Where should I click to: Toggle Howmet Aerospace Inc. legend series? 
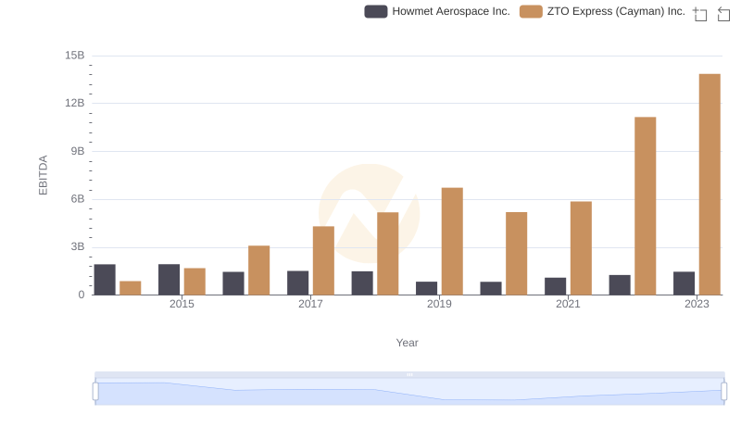437,11
